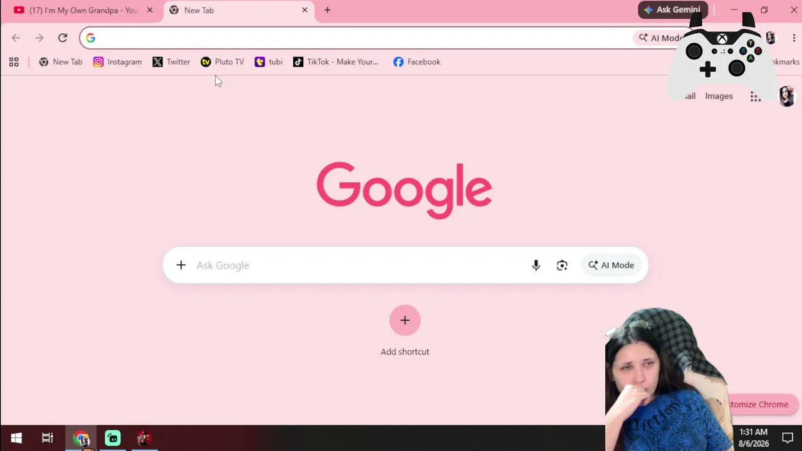
Task: Open the taskbar clock showing 1:31 AM
Action: [x=753, y=438]
